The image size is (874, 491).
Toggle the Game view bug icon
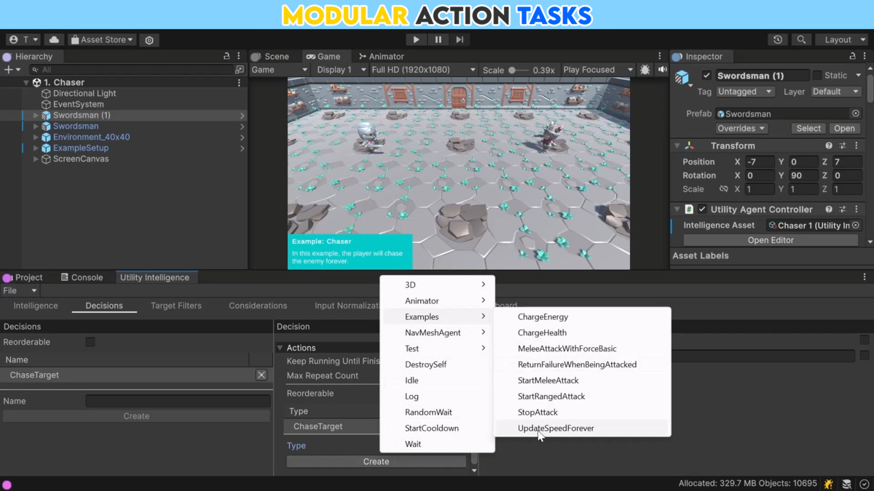coord(645,70)
